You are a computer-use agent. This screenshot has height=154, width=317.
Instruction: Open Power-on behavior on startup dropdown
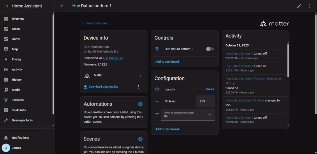[x=188, y=115]
